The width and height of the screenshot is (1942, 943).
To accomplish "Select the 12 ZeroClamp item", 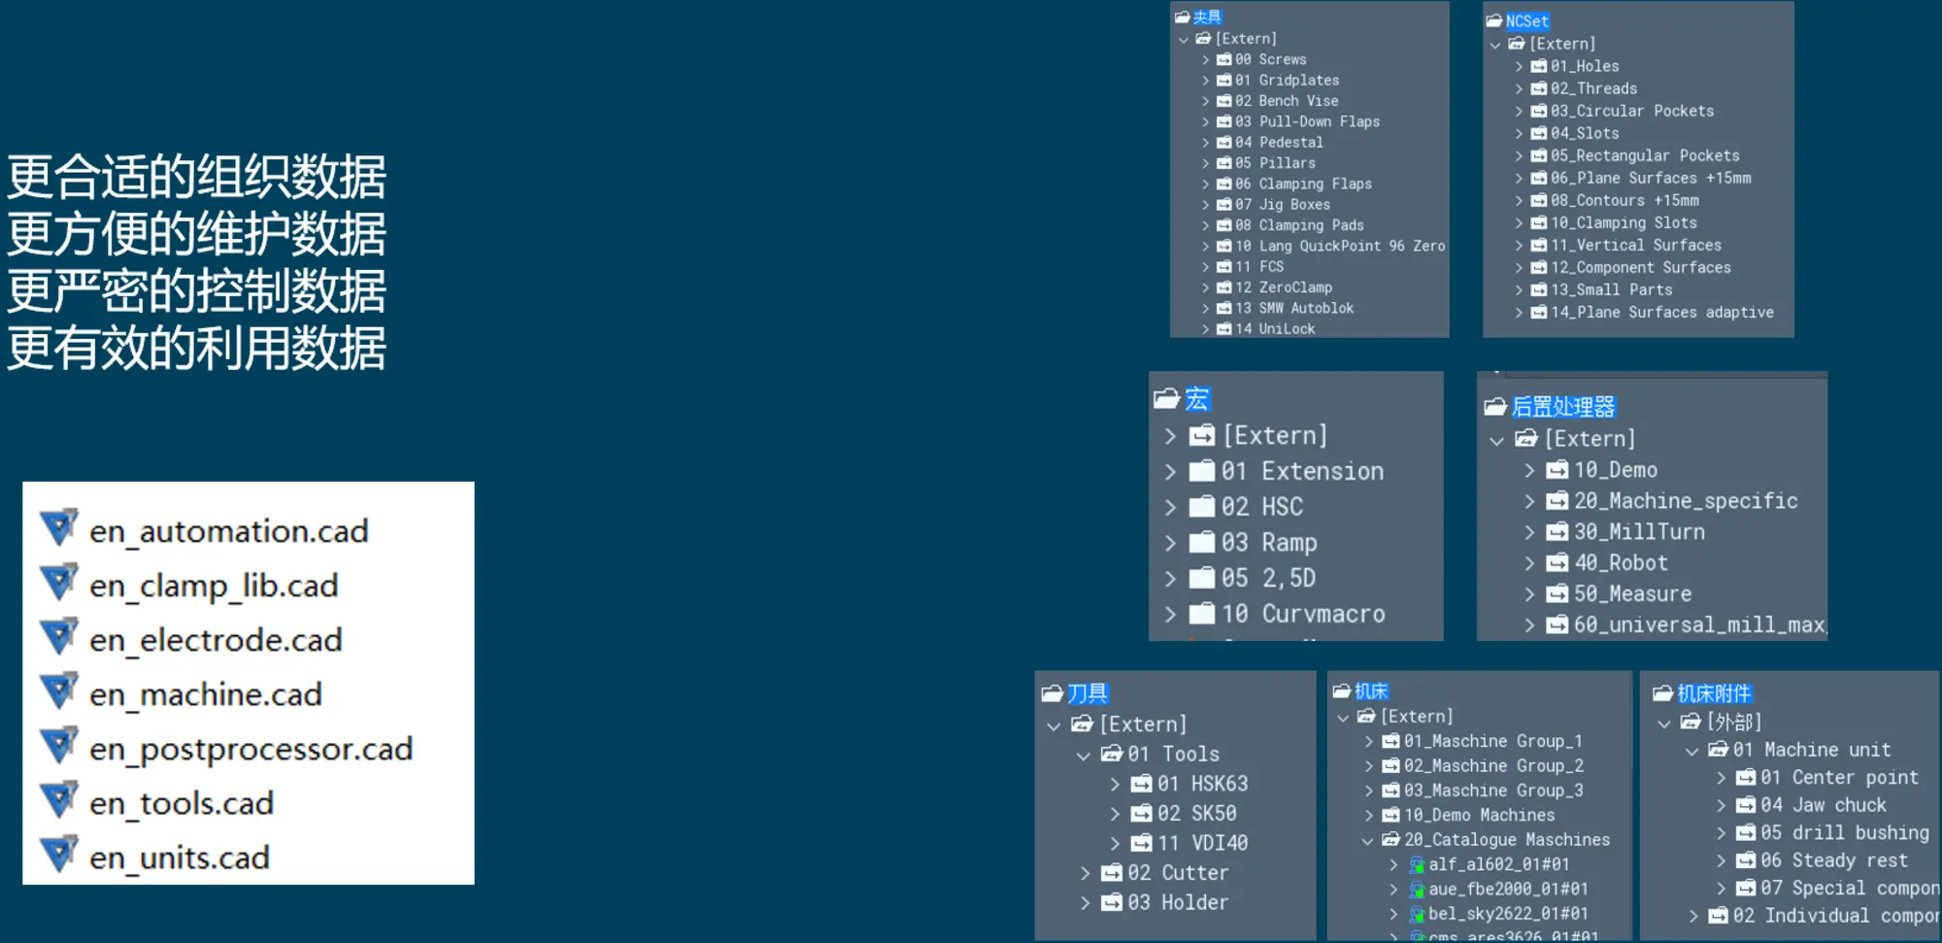I will coord(1284,287).
